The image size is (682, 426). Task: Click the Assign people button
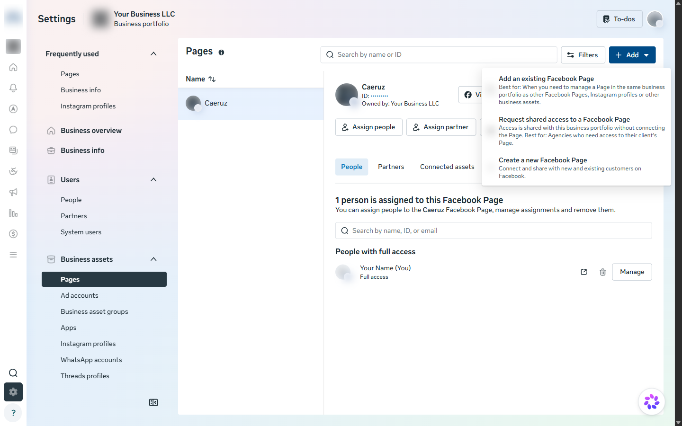pos(369,127)
